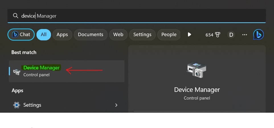Click the Bing logo inside Chat button
The image size is (274, 128).
15,34
